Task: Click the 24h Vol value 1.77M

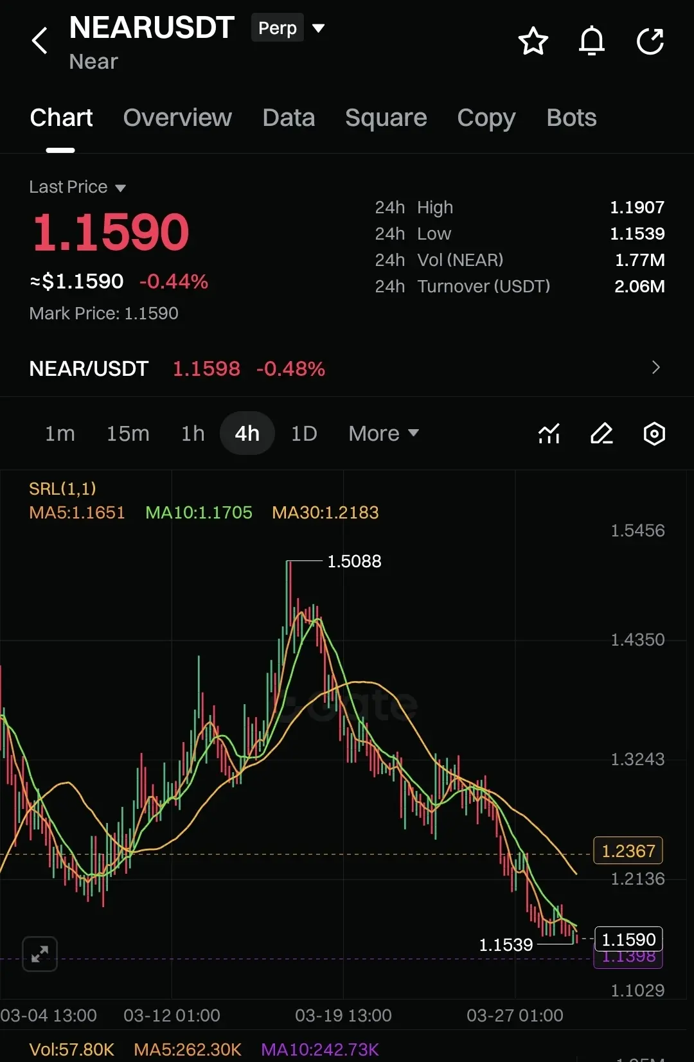Action: 639,260
